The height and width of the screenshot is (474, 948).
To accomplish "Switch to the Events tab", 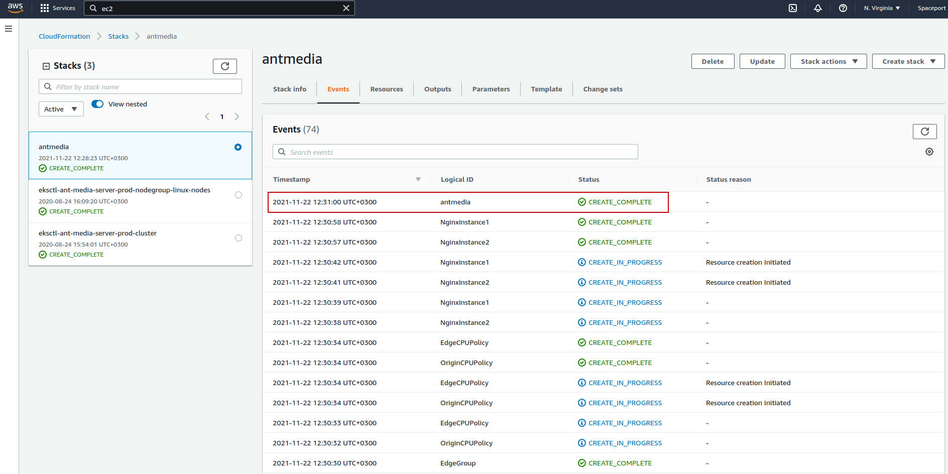I will coord(338,89).
